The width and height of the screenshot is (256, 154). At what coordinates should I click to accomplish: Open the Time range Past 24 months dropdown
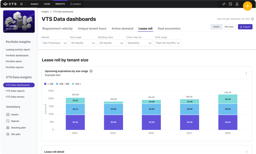tap(168, 43)
